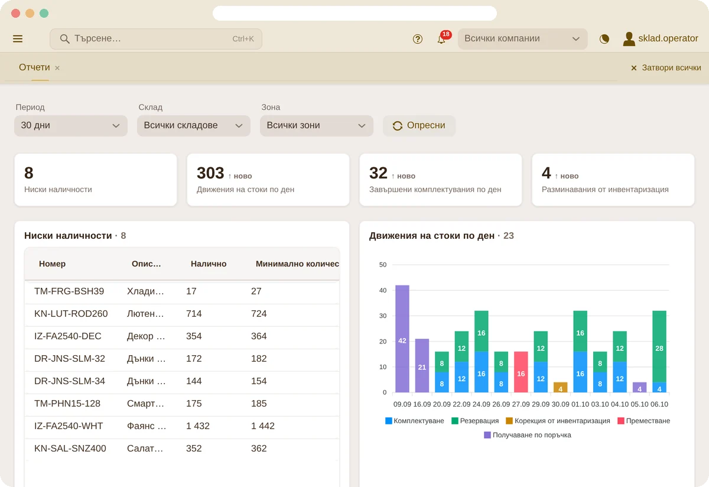The image size is (709, 487).
Task: Toggle Получаване по поръчка legend swatch
Action: [487, 435]
